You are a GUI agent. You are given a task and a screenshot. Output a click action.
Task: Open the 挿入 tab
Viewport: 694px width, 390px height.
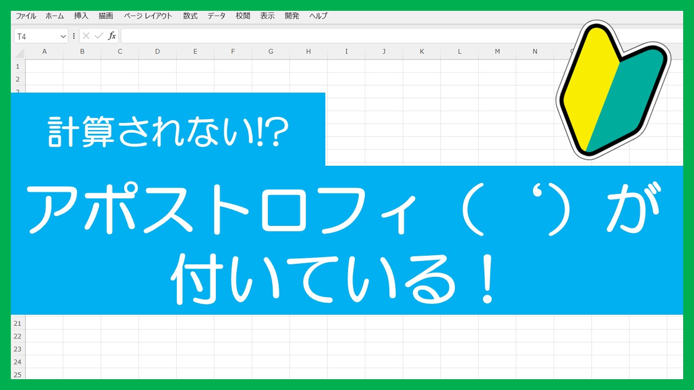[81, 16]
